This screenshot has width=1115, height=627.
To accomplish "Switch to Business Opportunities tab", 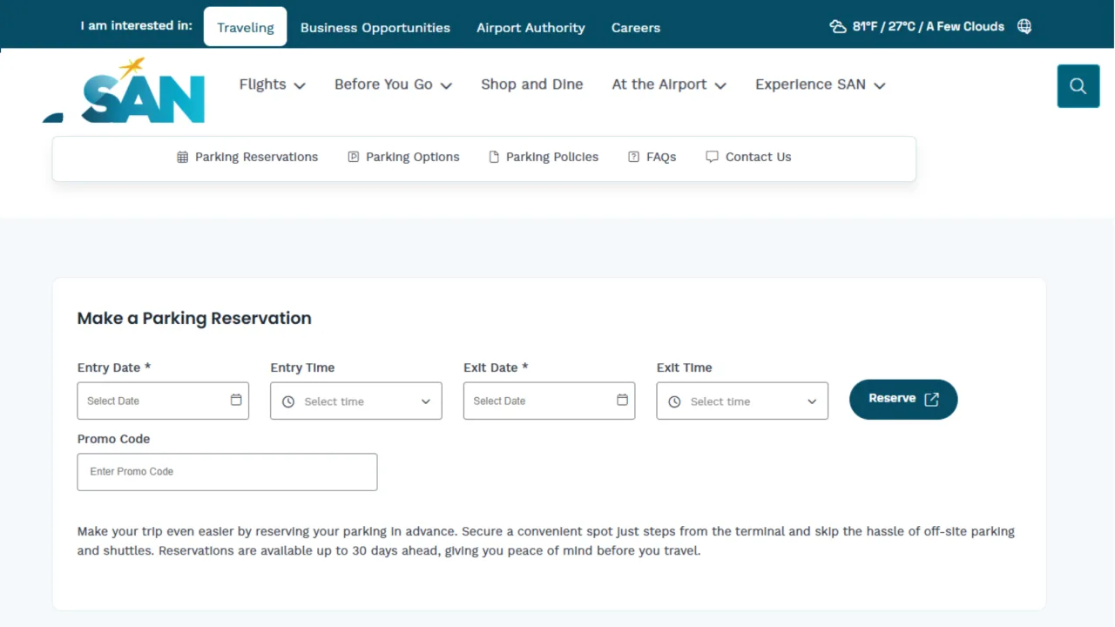I will point(375,28).
